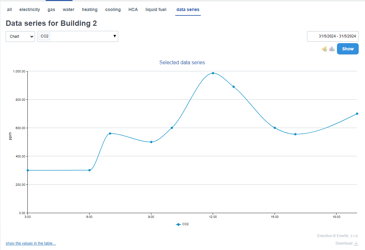Click the all tab
The width and height of the screenshot is (365, 250).
tap(9, 9)
